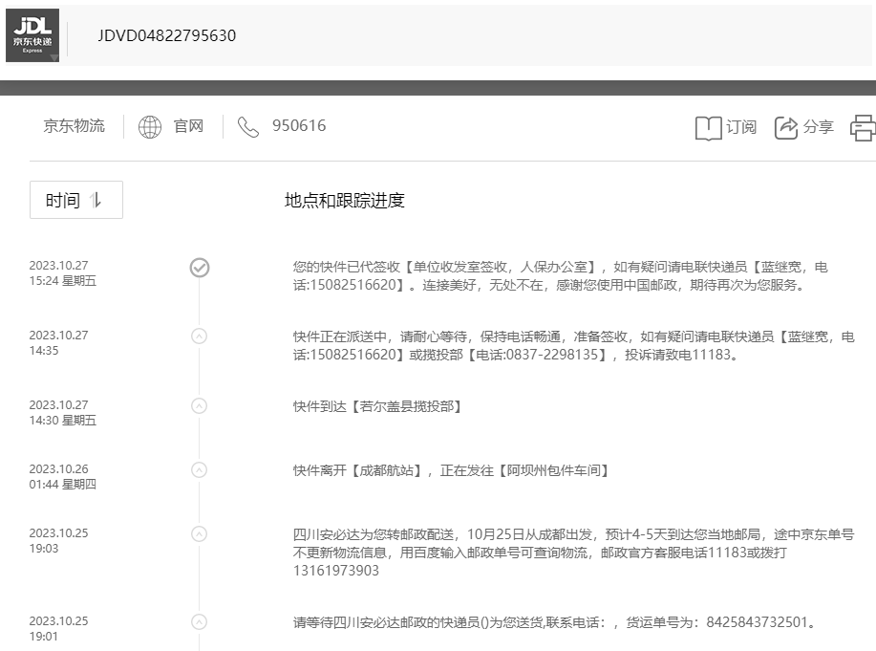Select the 快件正在派送中 tracking entry
Viewport: 876px width, 651px height.
click(574, 346)
